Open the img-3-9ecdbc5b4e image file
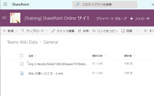The image size is (154, 96). coord(58,64)
